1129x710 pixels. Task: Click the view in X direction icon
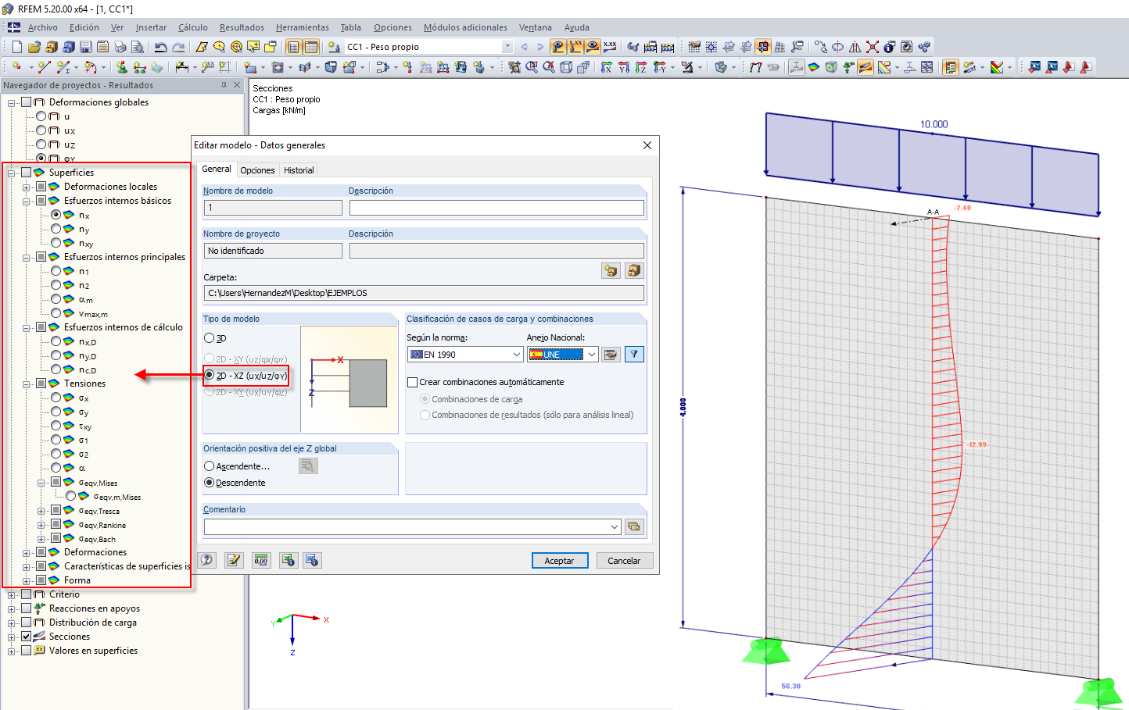(x=607, y=67)
